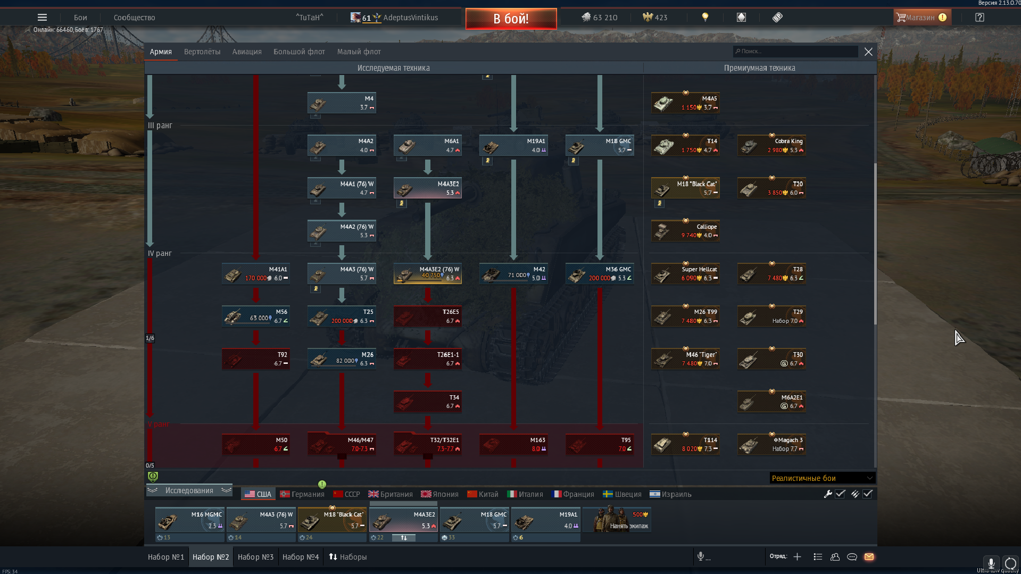Toggle the auto-repair wrench checkbox
The image size is (1021, 574).
click(840, 494)
